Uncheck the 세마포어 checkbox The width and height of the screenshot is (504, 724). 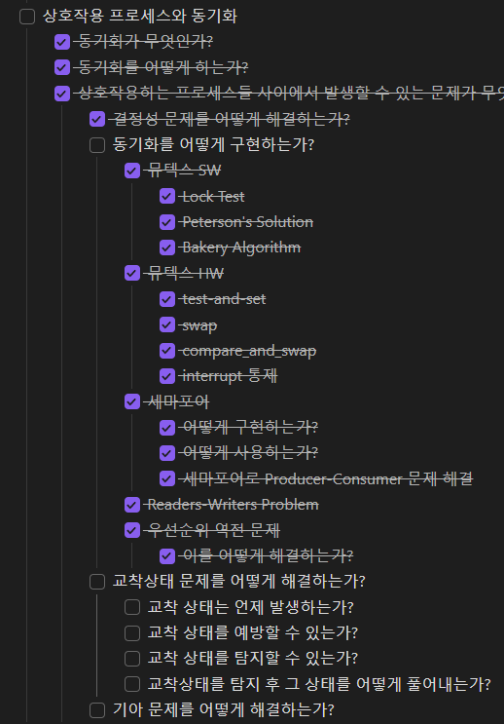point(132,401)
